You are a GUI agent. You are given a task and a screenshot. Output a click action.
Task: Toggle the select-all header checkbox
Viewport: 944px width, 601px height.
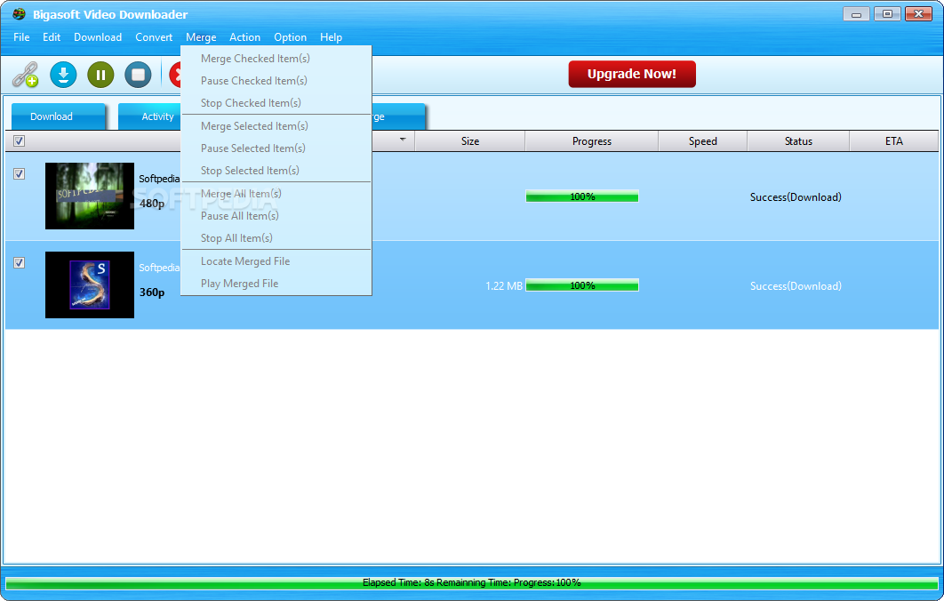20,141
